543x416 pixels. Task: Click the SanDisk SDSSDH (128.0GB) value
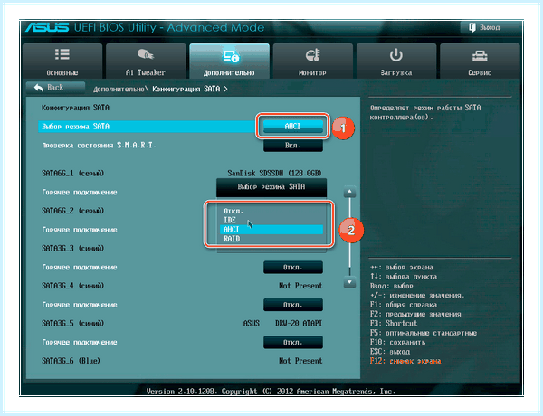click(x=274, y=173)
